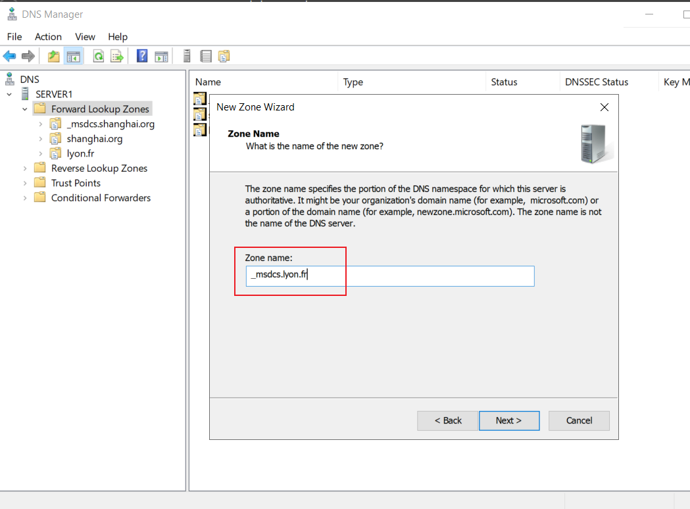This screenshot has height=509, width=690.
Task: Click the Back button in wizard
Action: 447,421
